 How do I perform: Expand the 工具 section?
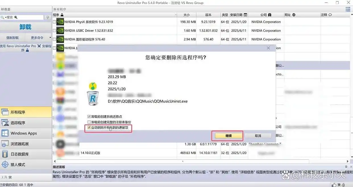tap(6, 177)
